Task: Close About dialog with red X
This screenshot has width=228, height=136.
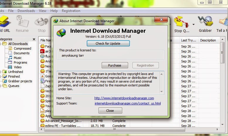Action: click(161, 20)
